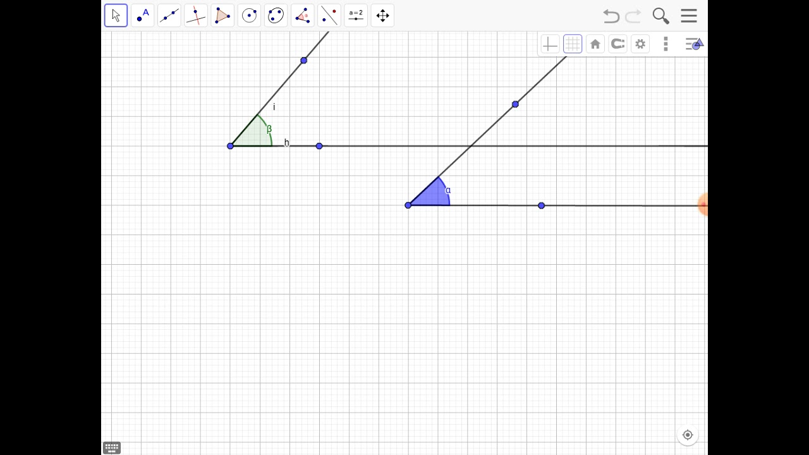This screenshot has width=809, height=455.
Task: Select the vertex point of angle α
Action: click(408, 205)
